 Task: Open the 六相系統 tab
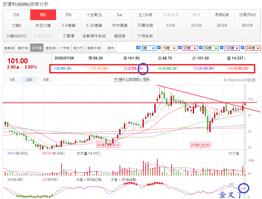click(x=145, y=36)
